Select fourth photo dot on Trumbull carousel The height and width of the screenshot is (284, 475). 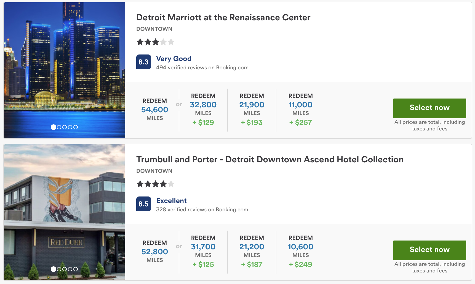(x=70, y=269)
